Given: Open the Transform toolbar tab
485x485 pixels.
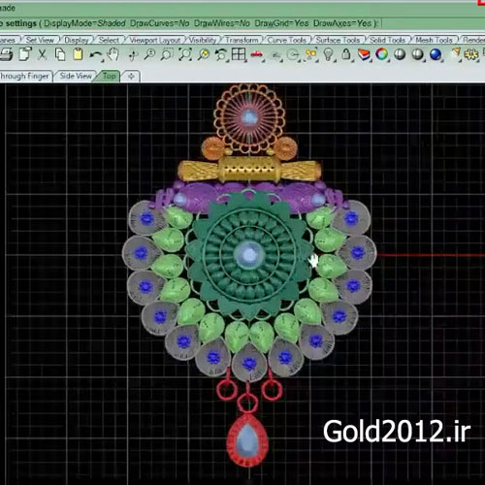Looking at the screenshot, I should coord(242,40).
